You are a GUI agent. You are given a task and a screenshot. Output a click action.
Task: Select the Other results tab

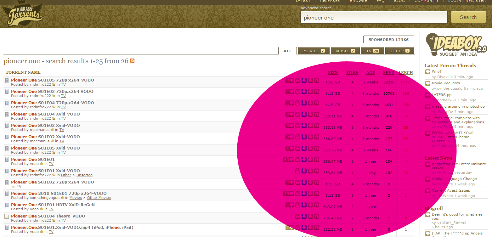(399, 51)
